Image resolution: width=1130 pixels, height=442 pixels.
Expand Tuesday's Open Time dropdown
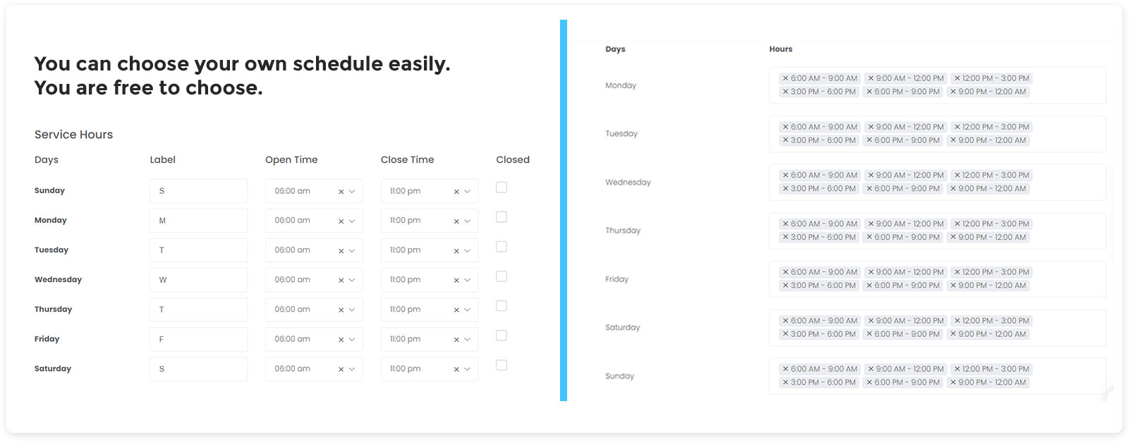(352, 251)
